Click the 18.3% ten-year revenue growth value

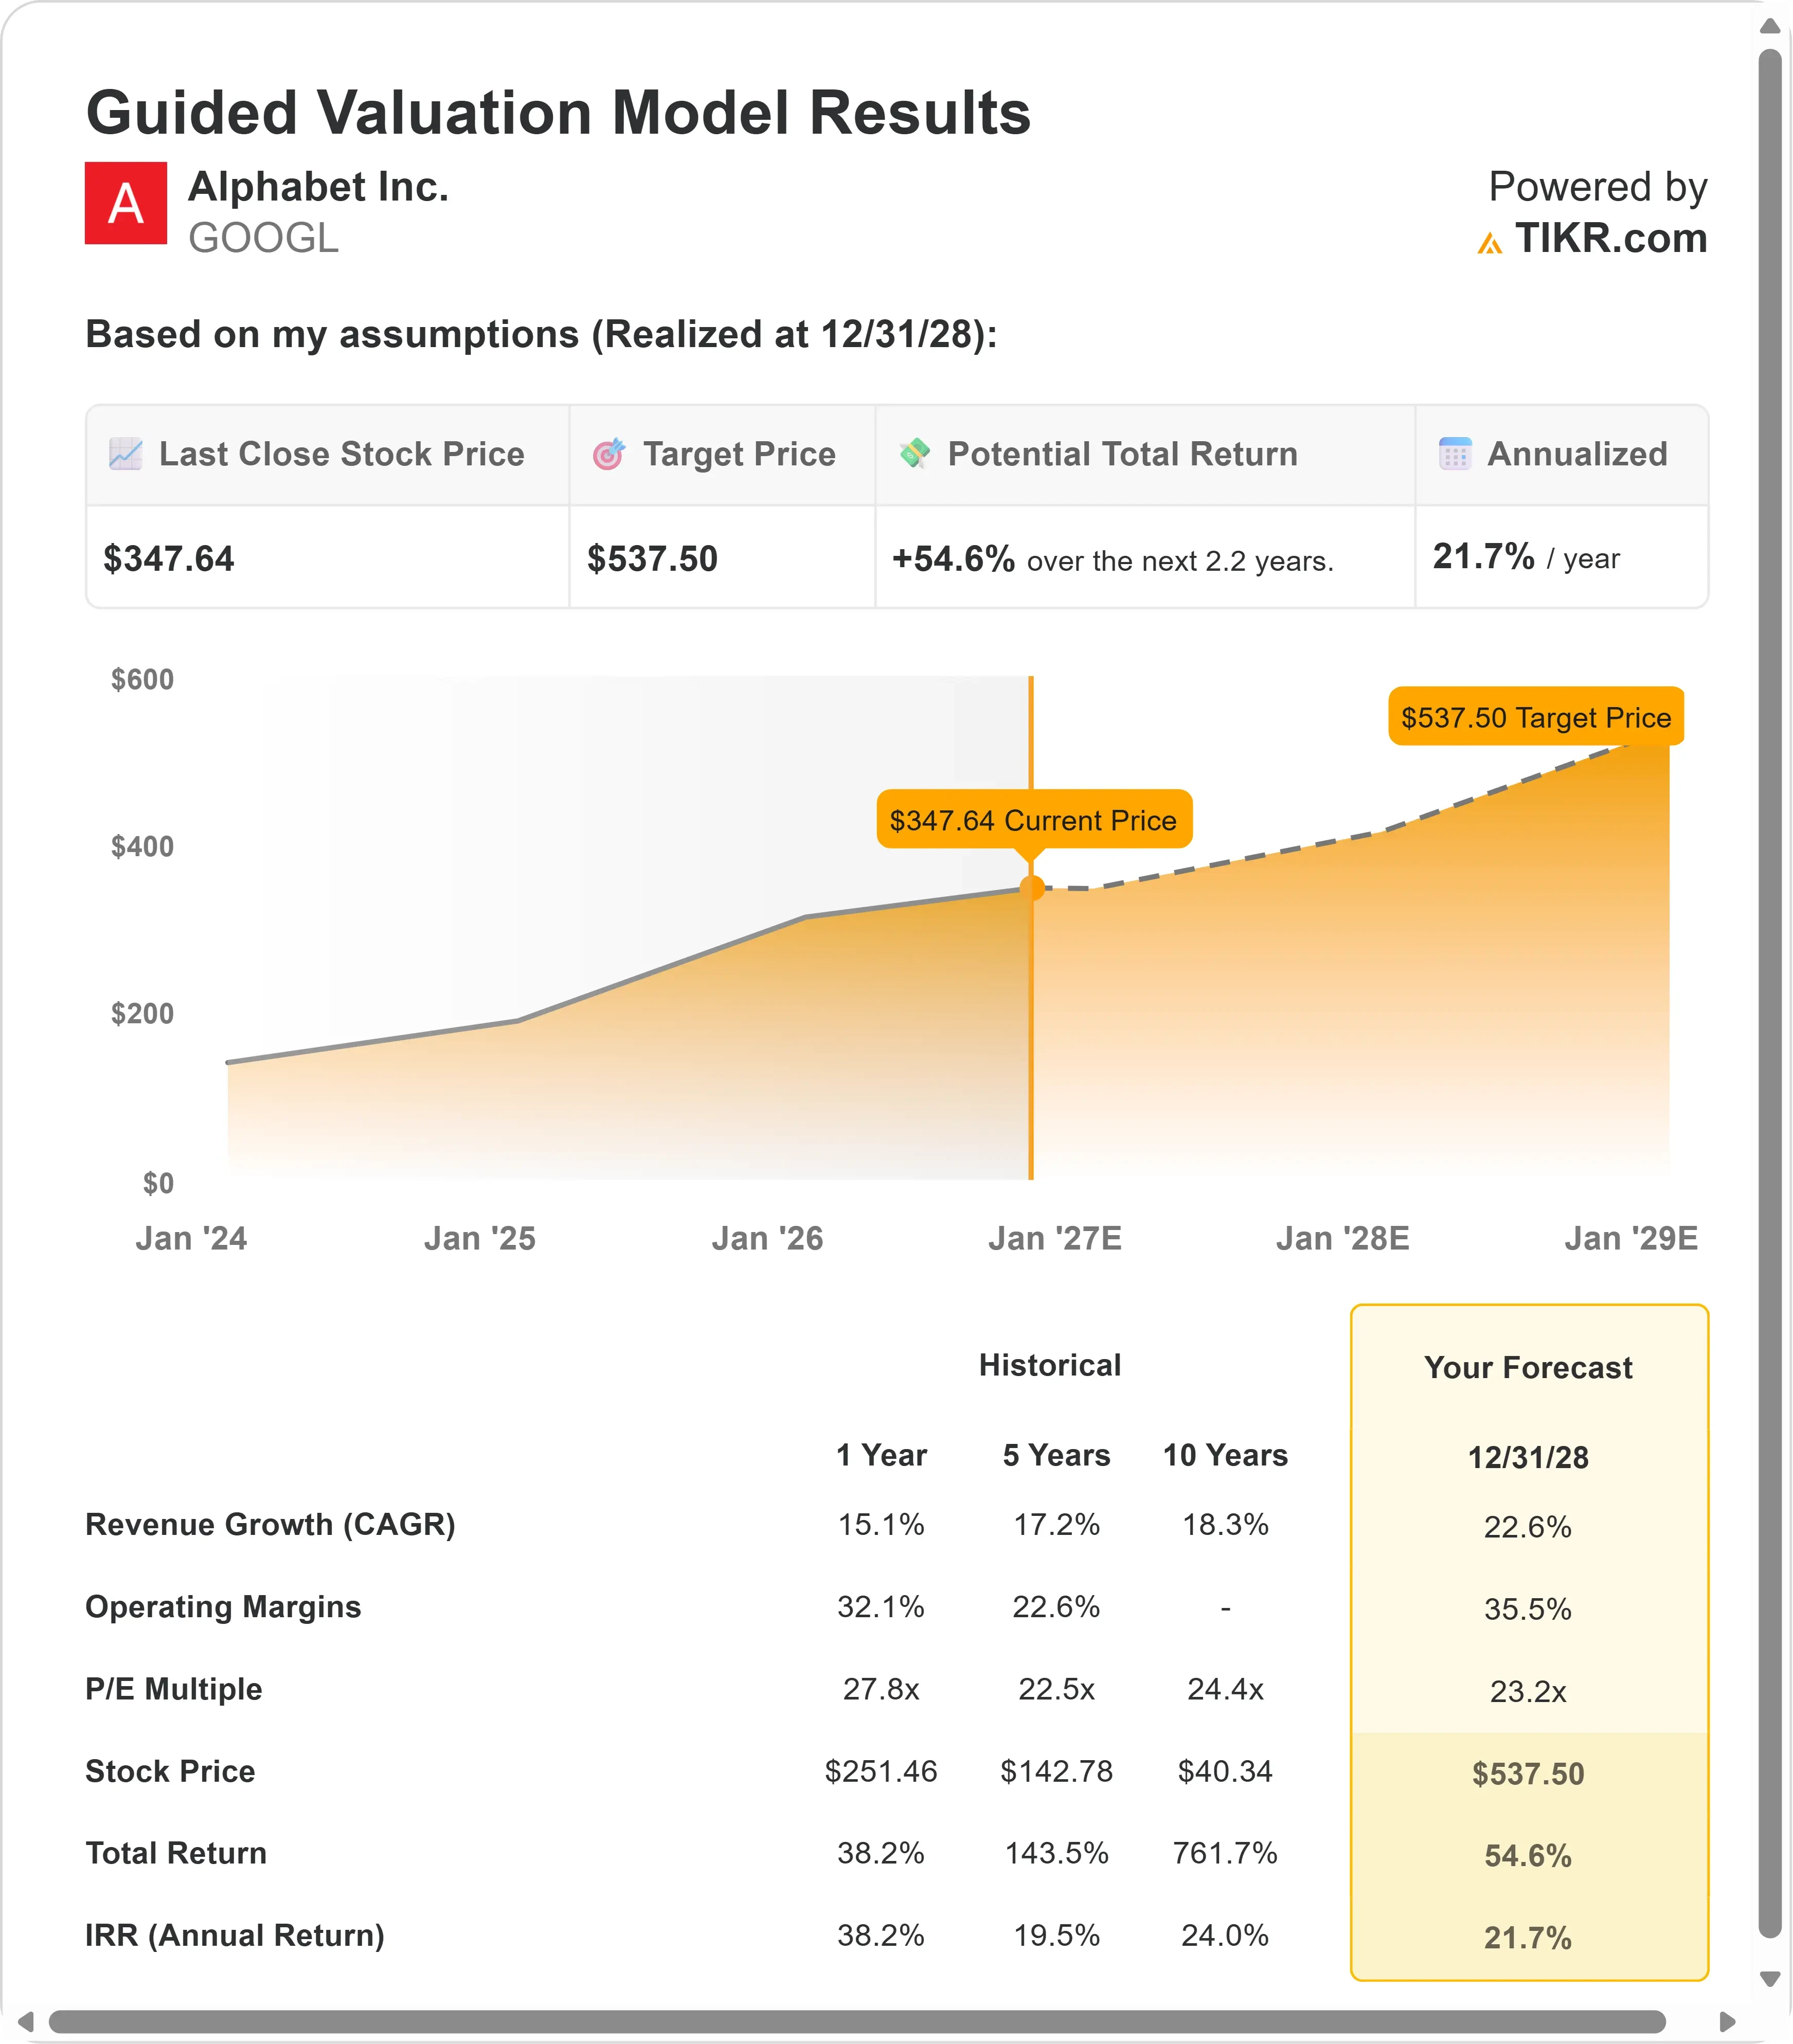coord(1225,1524)
